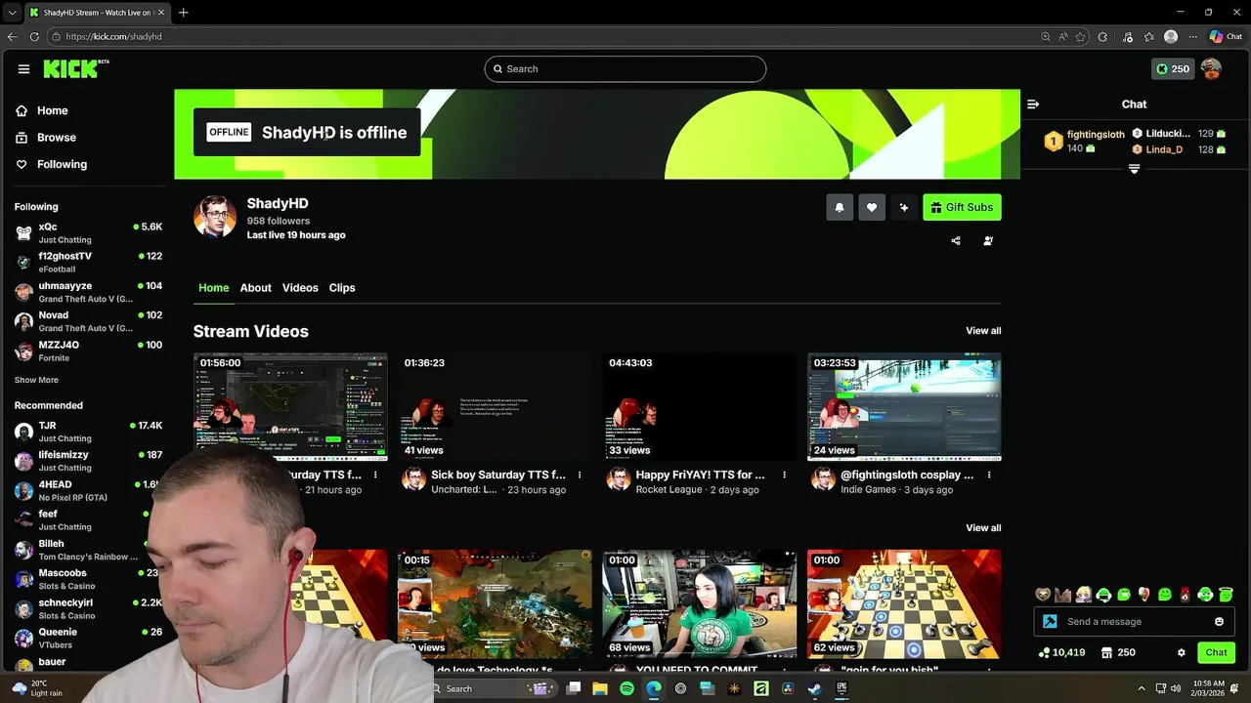1251x703 pixels.
Task: Show hidden system tray icons
Action: (x=1141, y=688)
